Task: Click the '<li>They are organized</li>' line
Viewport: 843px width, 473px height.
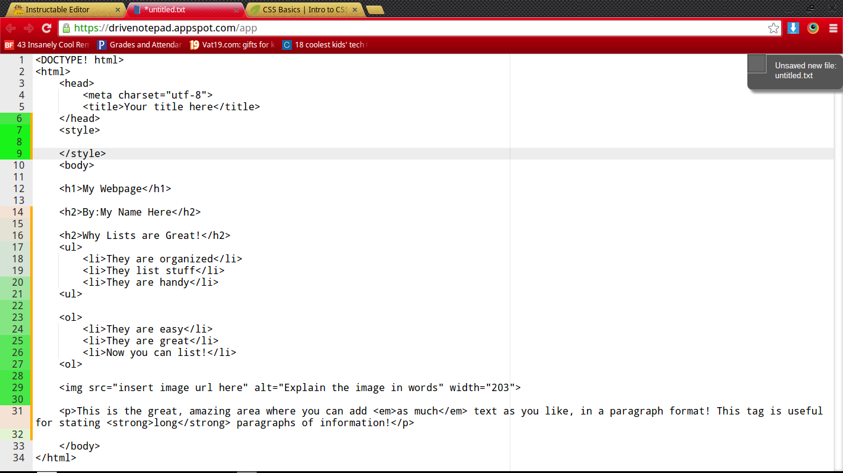Action: (x=162, y=259)
